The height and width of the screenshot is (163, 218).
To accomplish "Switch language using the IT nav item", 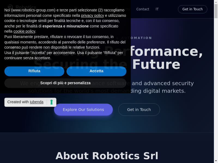I will [157, 9].
